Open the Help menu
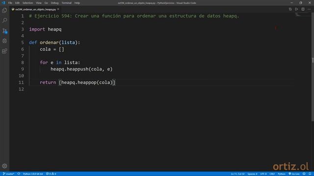The height and width of the screenshot is (176, 314). point(77,3)
